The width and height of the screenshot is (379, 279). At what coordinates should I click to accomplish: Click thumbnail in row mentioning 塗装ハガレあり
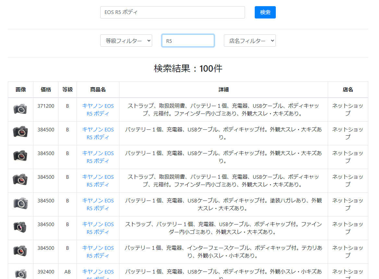click(20, 204)
